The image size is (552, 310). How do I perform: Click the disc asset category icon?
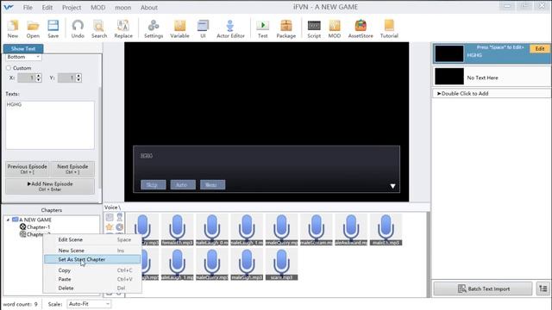[120, 227]
